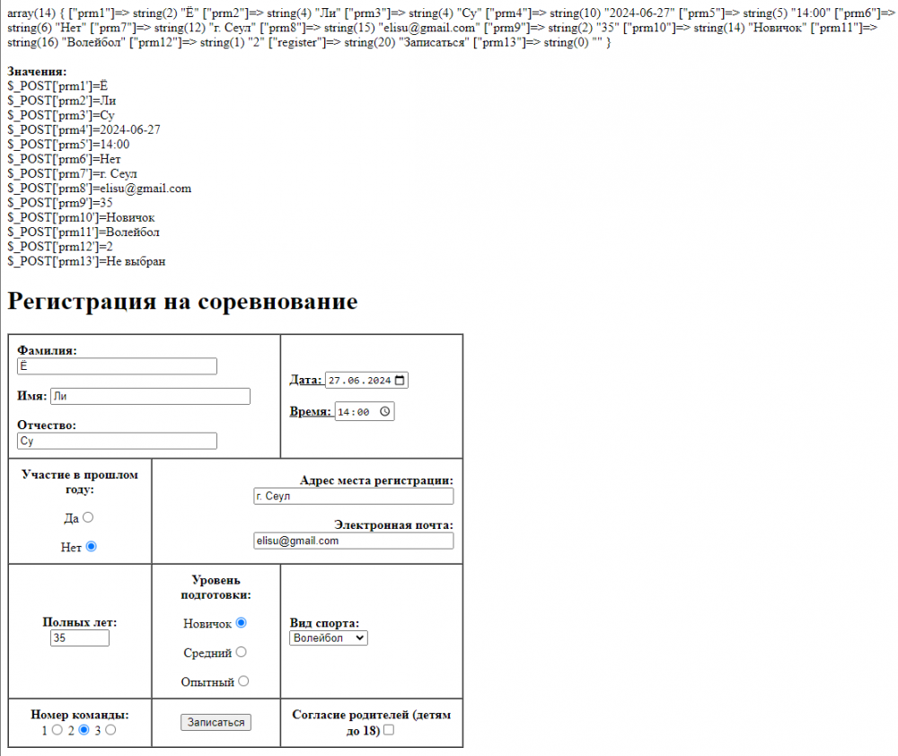
Task: Choose Новичок preparation level
Action: pos(241,622)
